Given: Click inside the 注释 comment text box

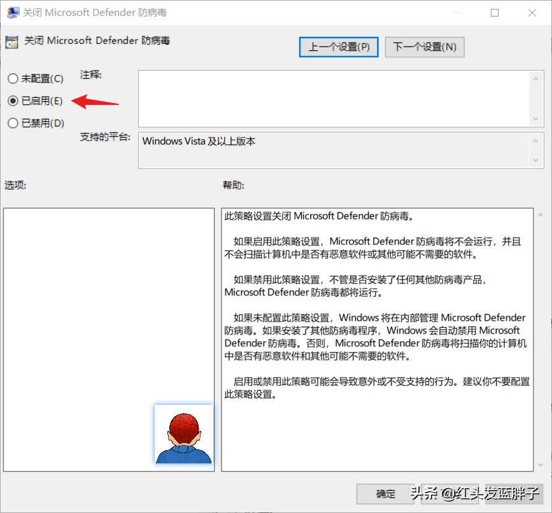Looking at the screenshot, I should [334, 99].
